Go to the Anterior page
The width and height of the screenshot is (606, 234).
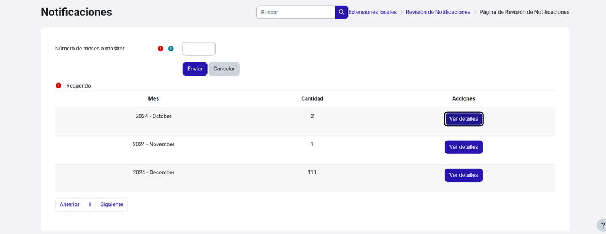click(69, 204)
